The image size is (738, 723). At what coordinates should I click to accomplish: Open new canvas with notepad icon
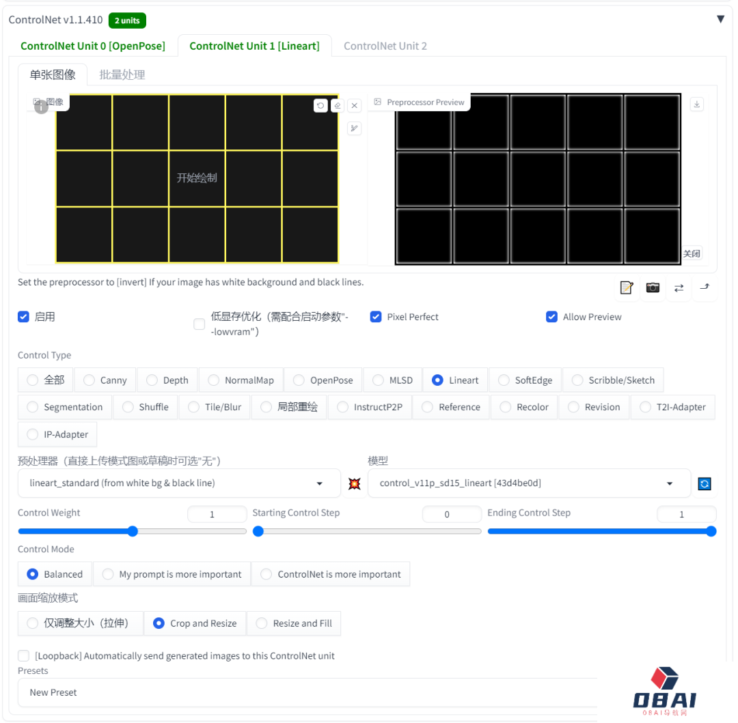tap(627, 287)
